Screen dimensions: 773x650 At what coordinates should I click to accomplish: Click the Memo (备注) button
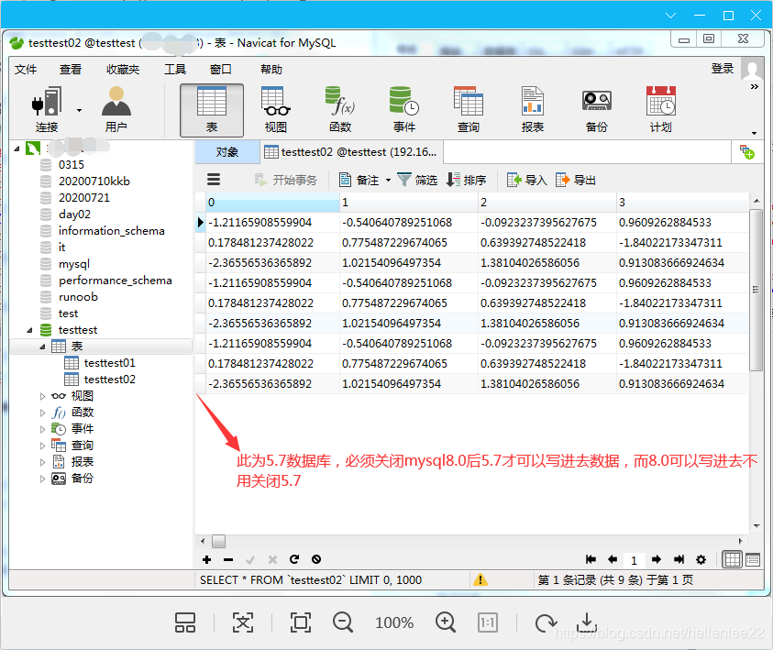(x=359, y=180)
